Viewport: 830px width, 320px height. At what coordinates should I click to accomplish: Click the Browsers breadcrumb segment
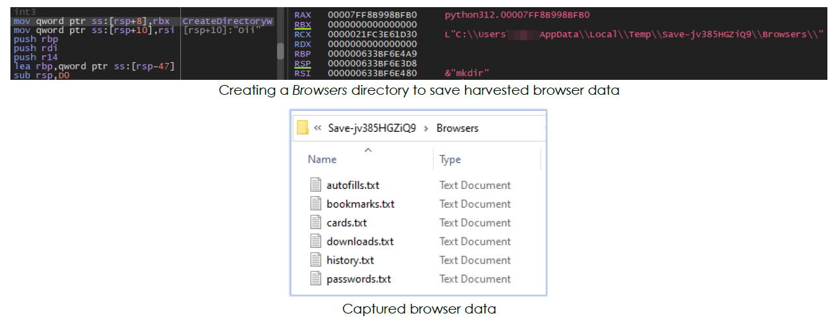[x=457, y=128]
